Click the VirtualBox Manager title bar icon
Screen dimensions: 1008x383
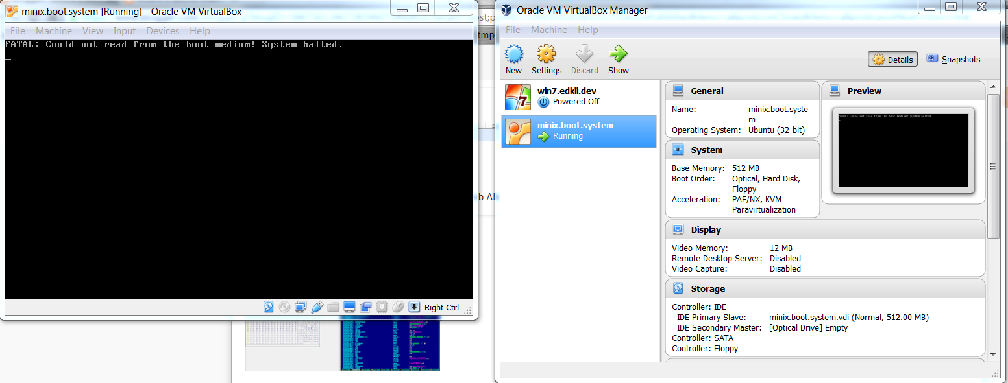coord(506,10)
